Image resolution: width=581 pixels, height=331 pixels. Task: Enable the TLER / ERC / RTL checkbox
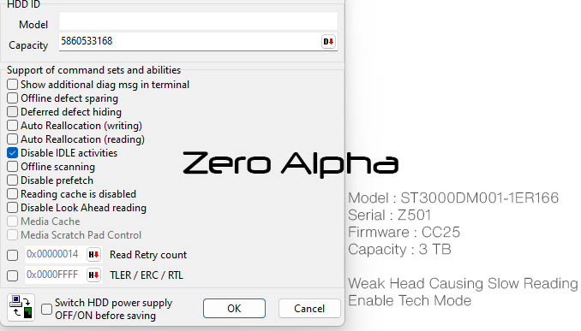(12, 275)
